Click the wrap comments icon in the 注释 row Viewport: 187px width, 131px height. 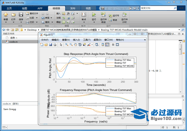click(x=73, y=18)
